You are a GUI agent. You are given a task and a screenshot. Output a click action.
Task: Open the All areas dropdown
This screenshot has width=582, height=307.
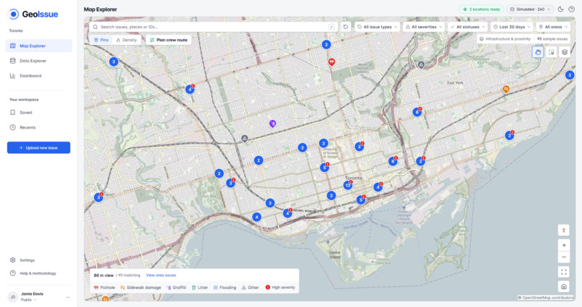(x=553, y=27)
